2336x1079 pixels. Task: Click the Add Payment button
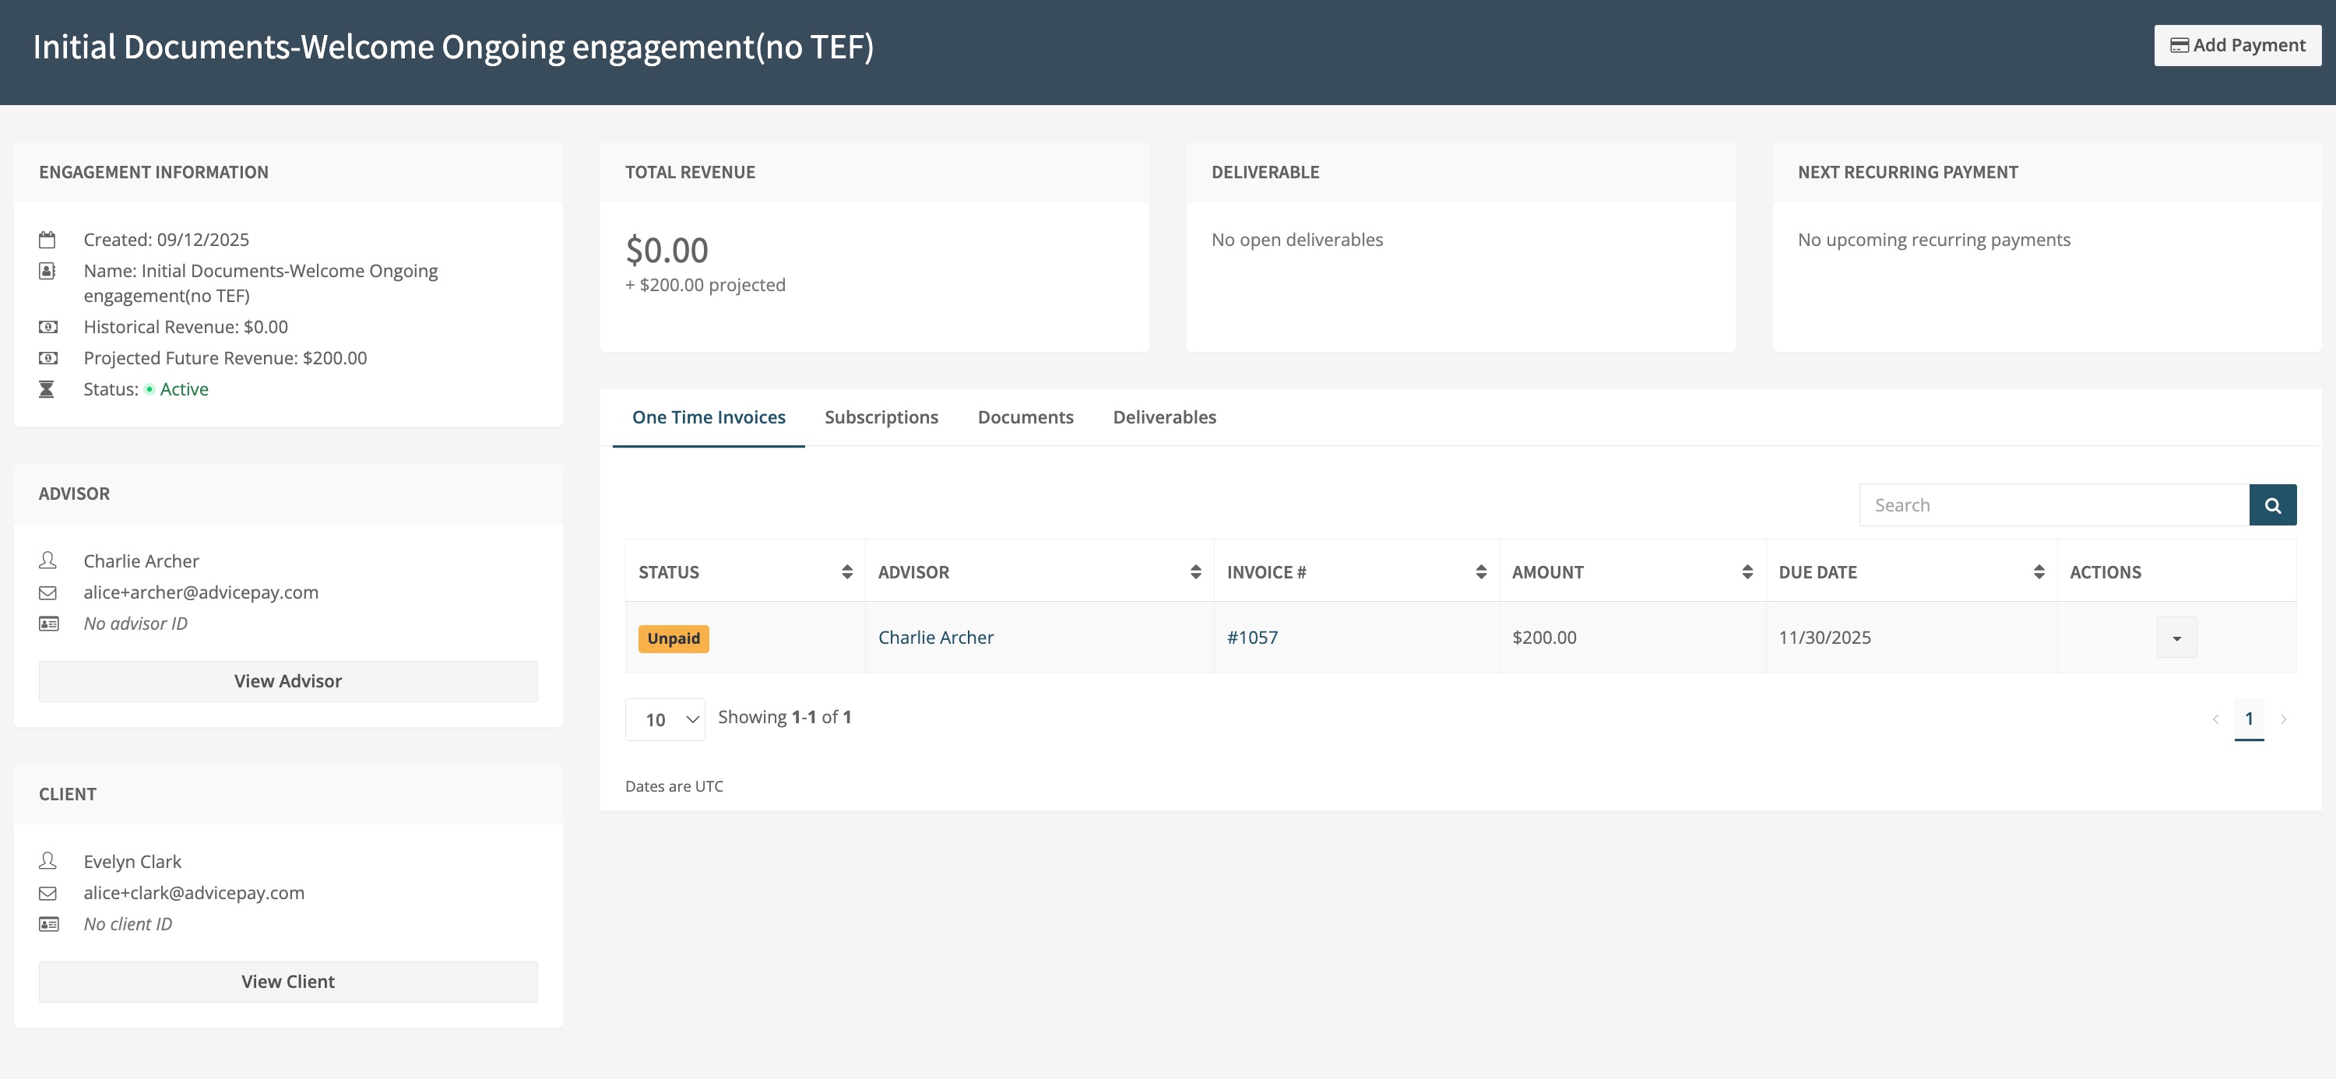2237,45
